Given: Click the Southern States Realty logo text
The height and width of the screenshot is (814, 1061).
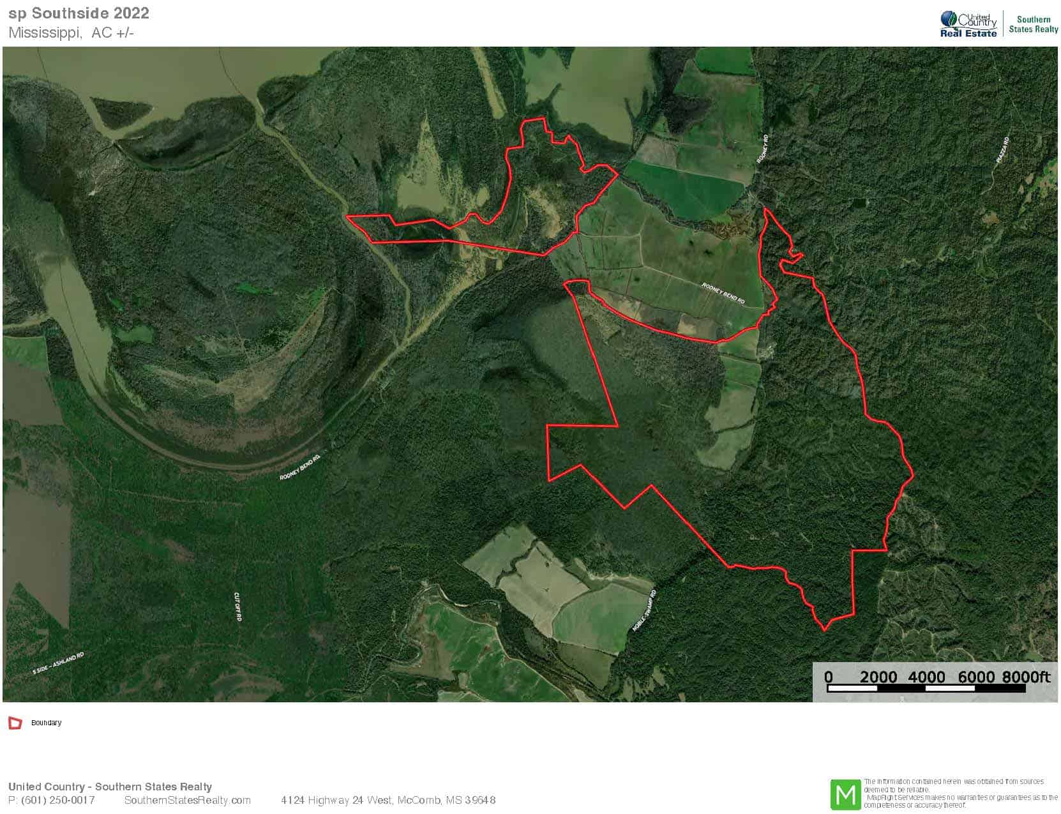Looking at the screenshot, I should point(1034,24).
